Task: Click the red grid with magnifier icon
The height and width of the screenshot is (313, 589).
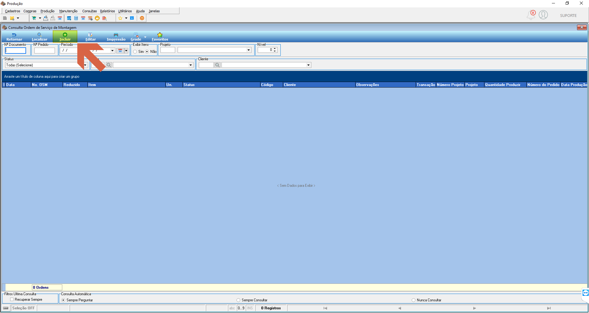Action: coord(104,18)
